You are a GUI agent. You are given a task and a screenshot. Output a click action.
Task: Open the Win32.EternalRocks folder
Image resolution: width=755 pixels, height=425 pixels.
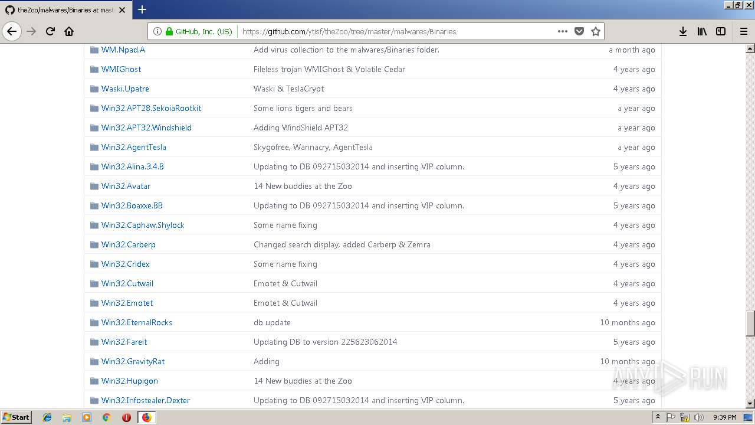[136, 322]
